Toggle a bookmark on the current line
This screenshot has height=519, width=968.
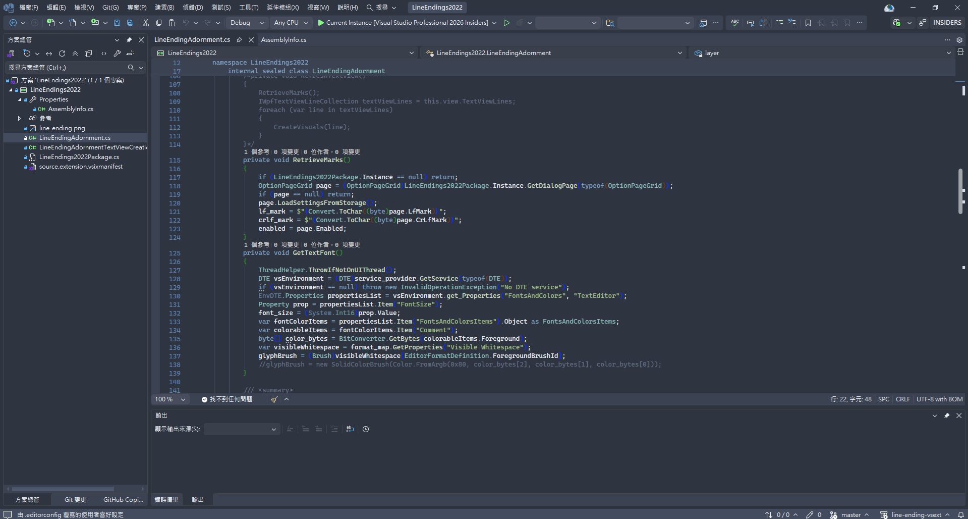808,23
